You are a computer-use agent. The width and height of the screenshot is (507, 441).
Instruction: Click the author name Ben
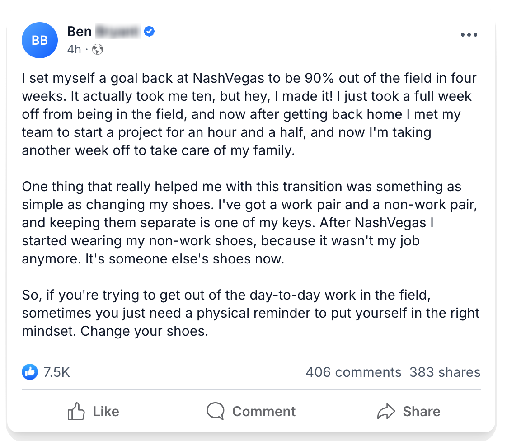[x=80, y=31]
